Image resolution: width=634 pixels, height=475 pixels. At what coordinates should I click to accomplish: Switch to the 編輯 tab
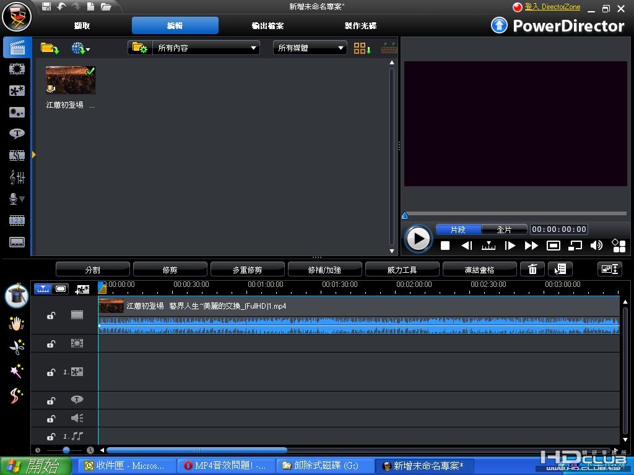(x=175, y=25)
